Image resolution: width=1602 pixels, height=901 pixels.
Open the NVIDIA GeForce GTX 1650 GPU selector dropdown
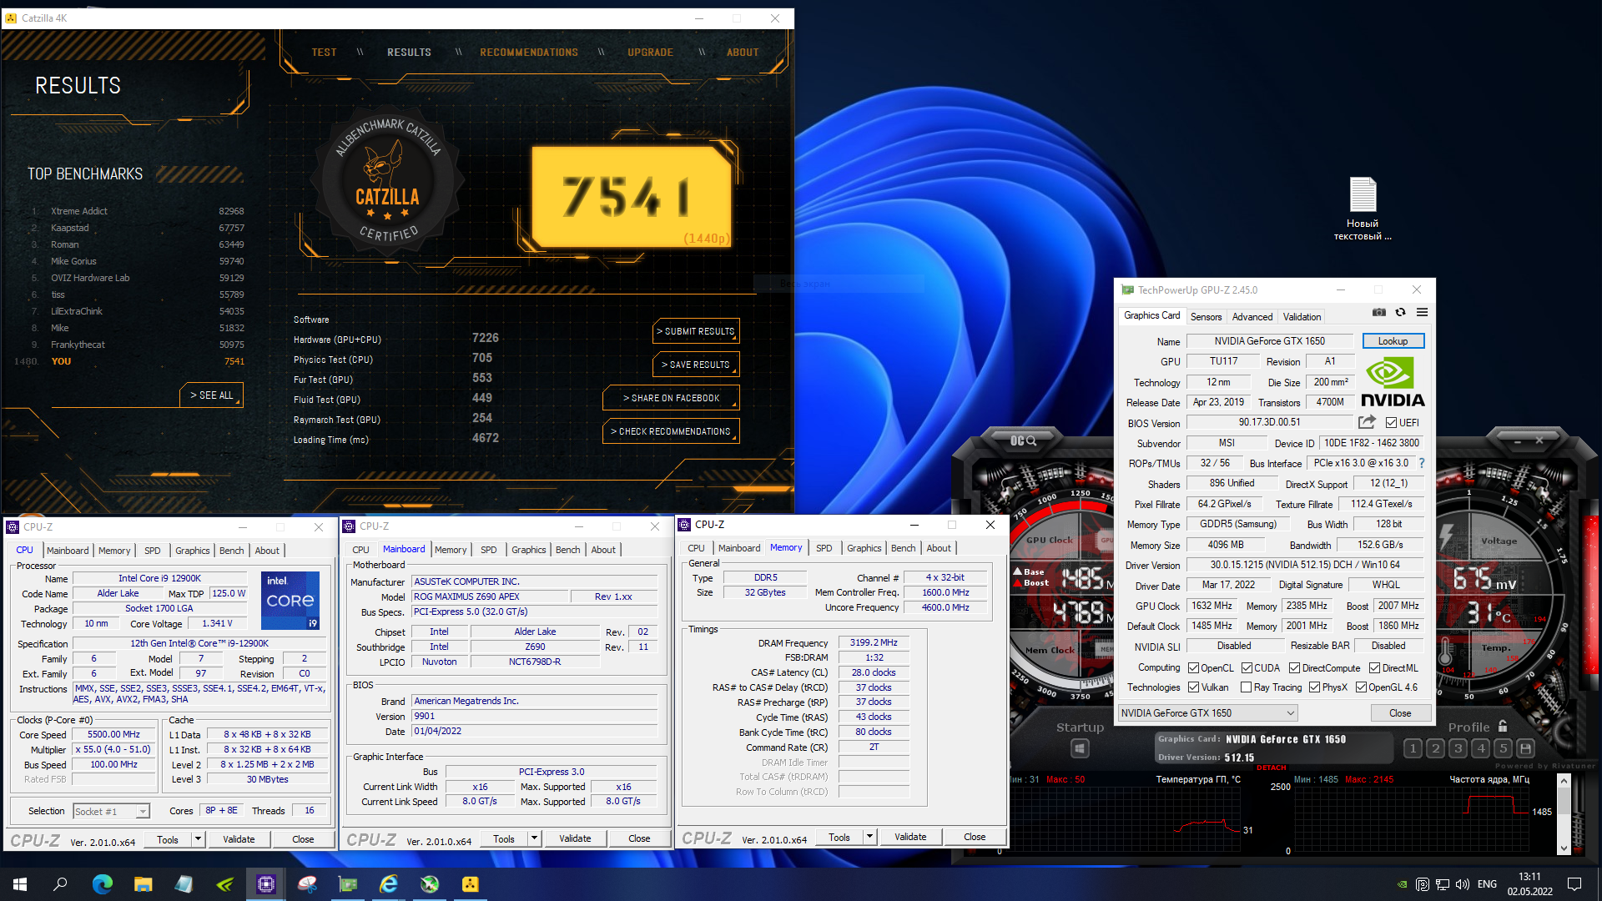tap(1207, 713)
